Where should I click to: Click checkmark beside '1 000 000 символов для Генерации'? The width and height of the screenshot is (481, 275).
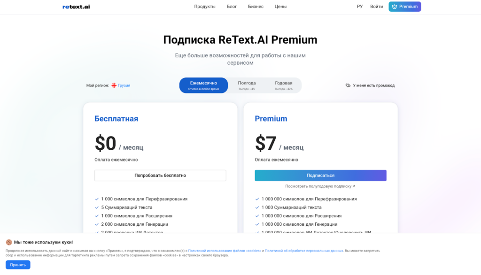click(257, 224)
